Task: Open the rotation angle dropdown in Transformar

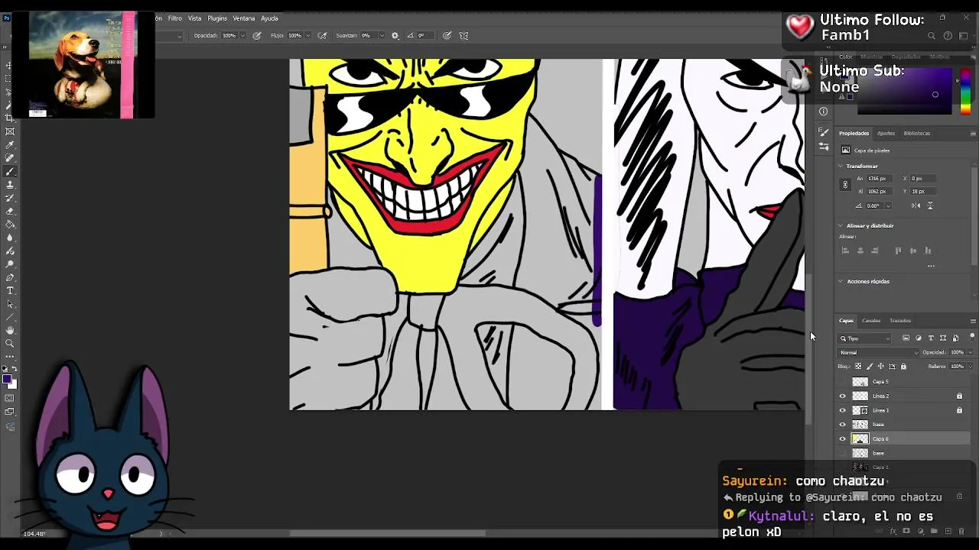Action: (x=889, y=205)
